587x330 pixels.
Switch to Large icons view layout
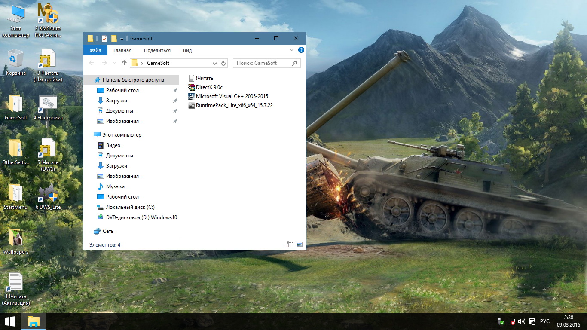300,244
